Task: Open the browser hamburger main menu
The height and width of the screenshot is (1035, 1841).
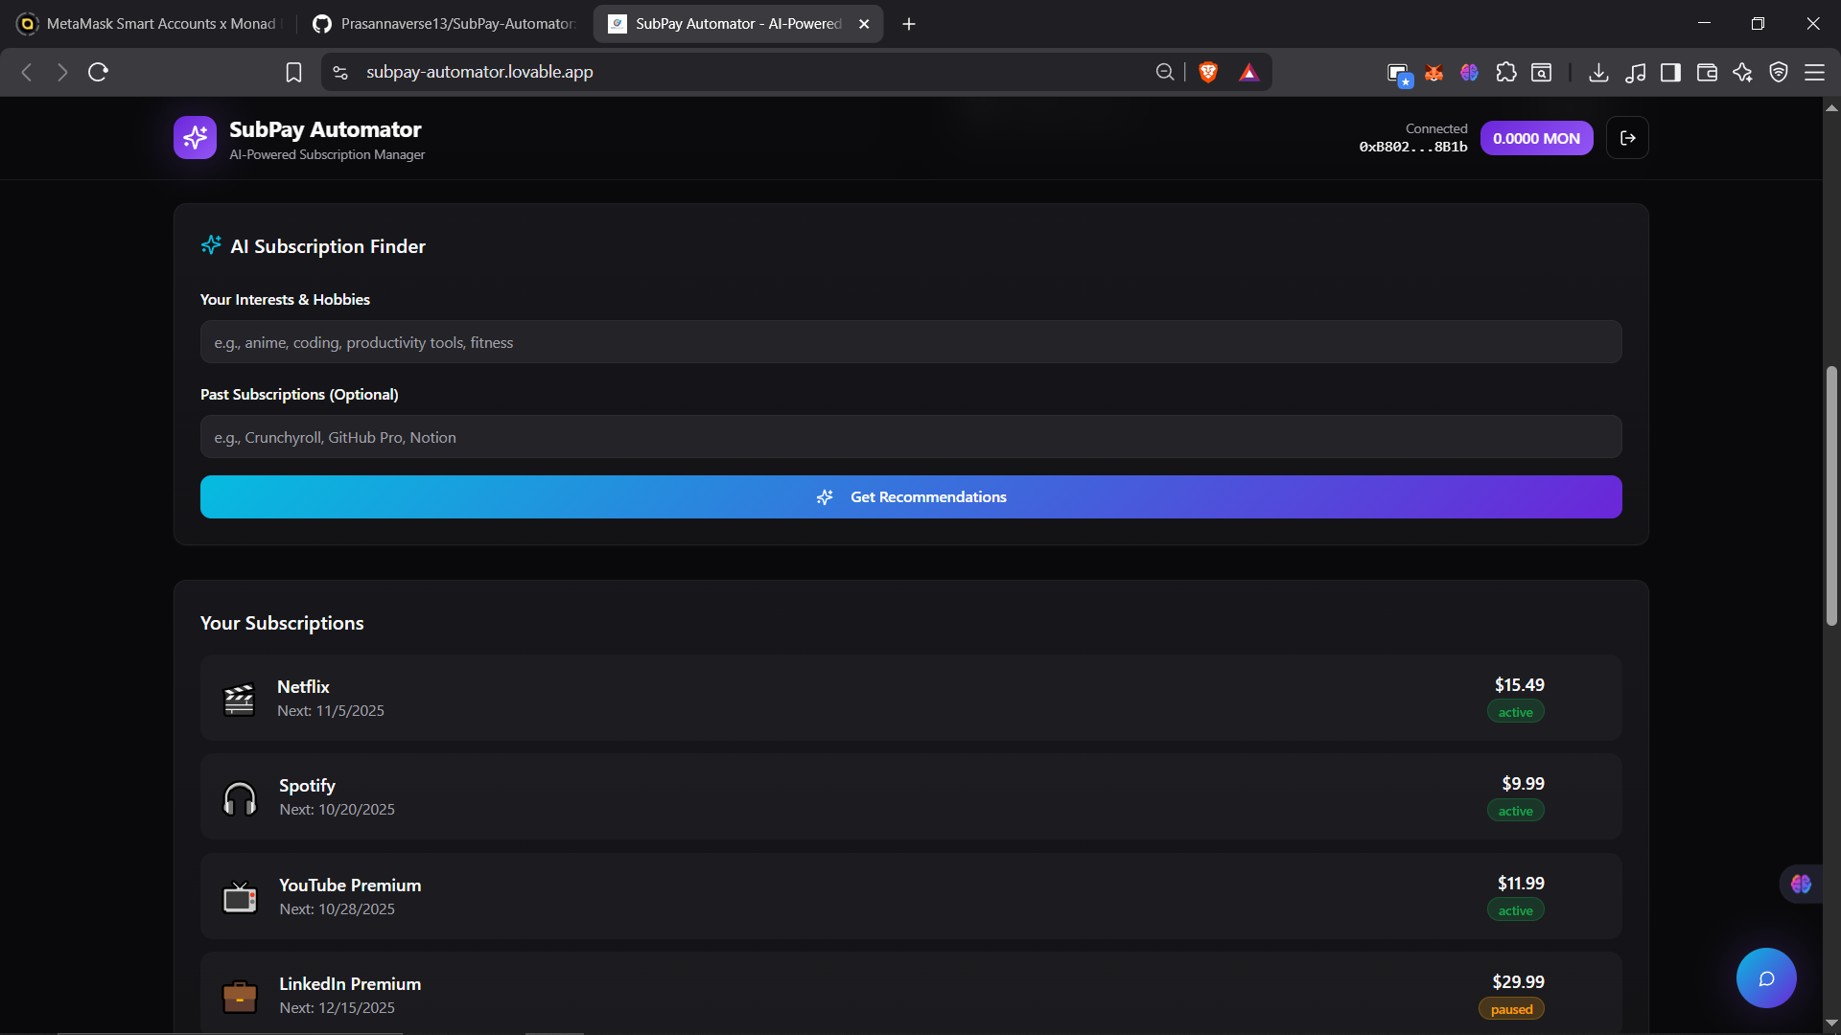Action: pyautogui.click(x=1814, y=72)
